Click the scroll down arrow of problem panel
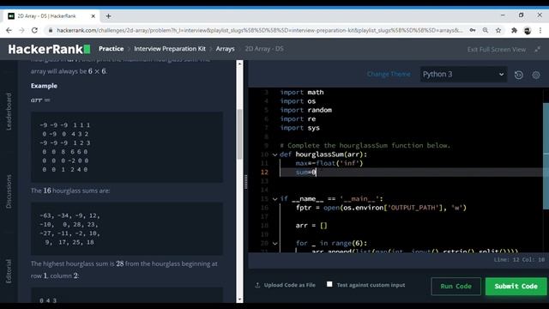549x309 pixels. pos(240,300)
